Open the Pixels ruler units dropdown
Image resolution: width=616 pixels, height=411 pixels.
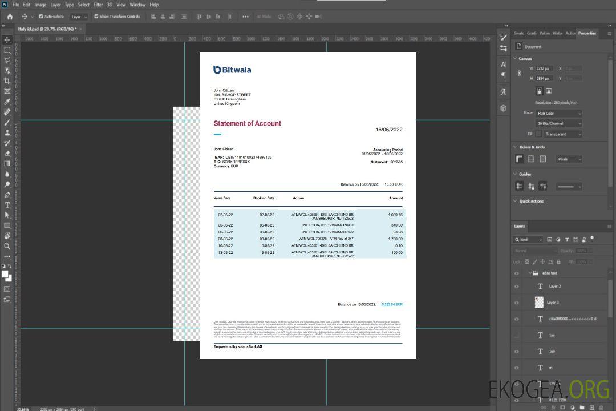coord(569,159)
